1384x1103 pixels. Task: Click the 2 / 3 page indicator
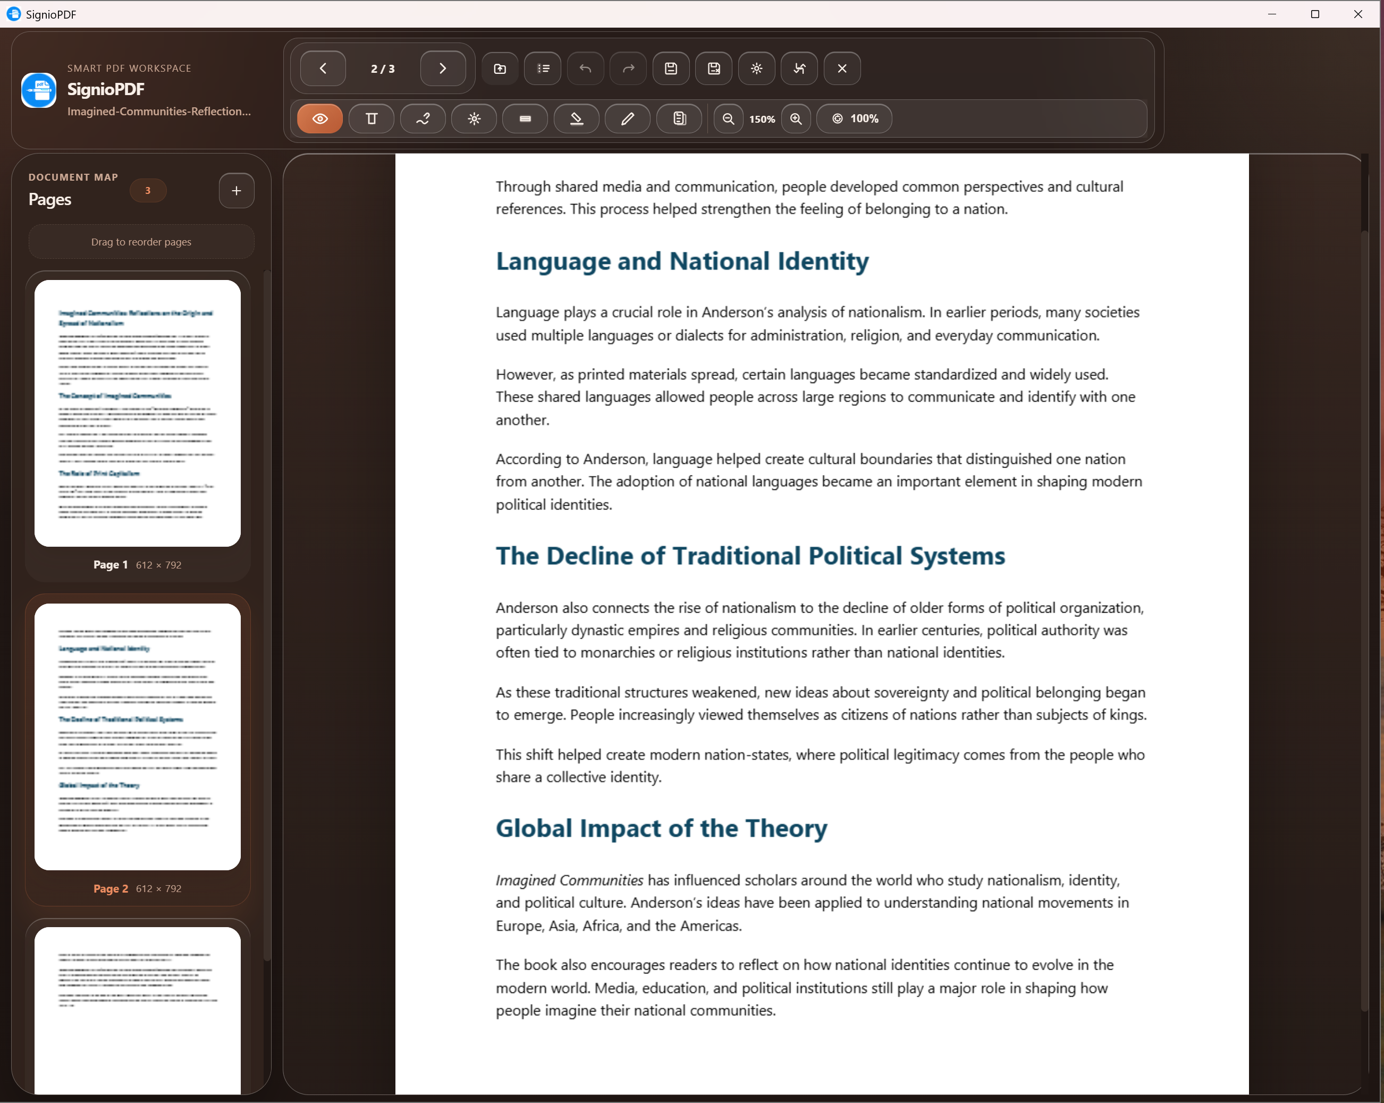click(383, 69)
